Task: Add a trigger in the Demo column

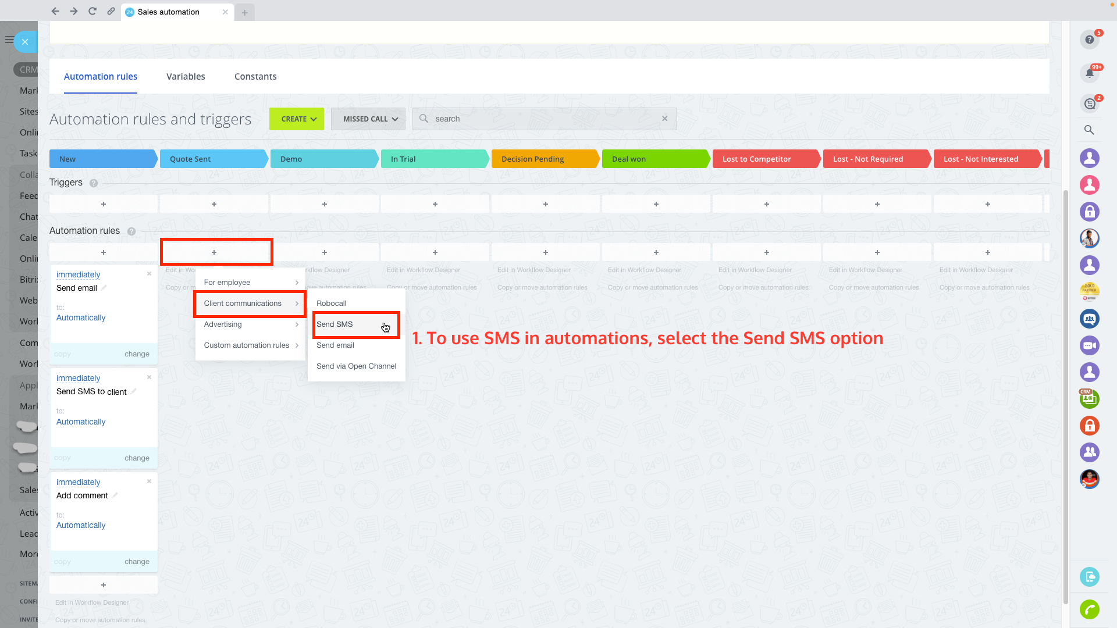Action: pos(325,204)
